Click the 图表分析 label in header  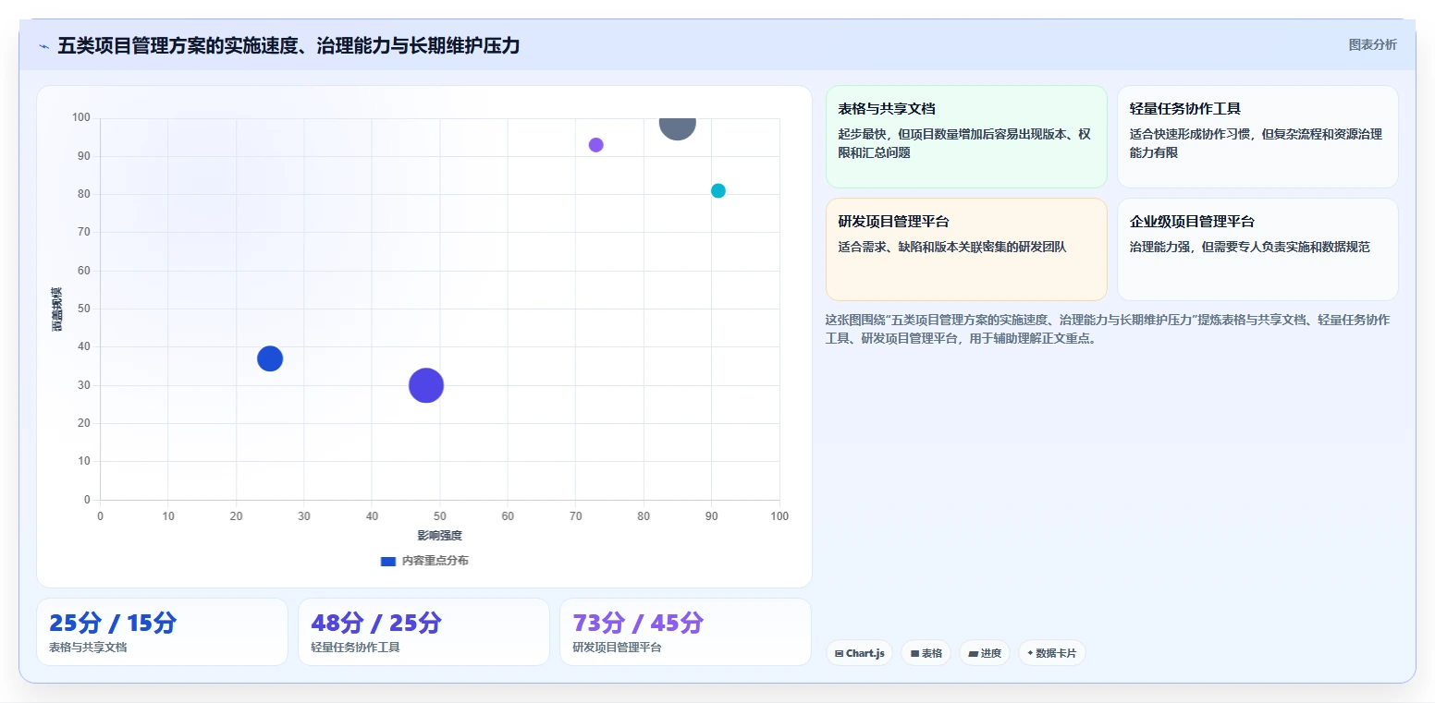tap(1372, 44)
